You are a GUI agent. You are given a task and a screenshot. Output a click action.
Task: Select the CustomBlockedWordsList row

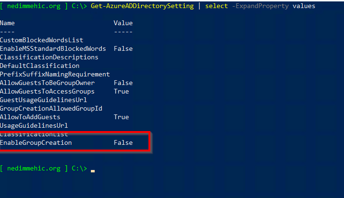(x=41, y=40)
